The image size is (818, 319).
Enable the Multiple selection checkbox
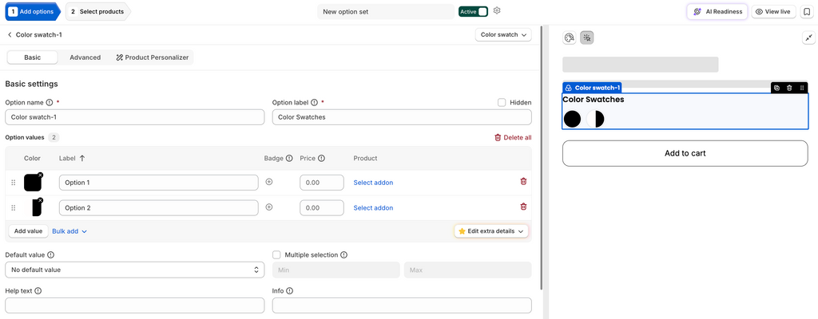pos(276,255)
